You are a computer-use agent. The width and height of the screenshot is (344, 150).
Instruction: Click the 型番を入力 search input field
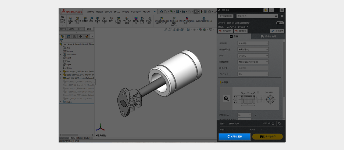[x=254, y=16]
